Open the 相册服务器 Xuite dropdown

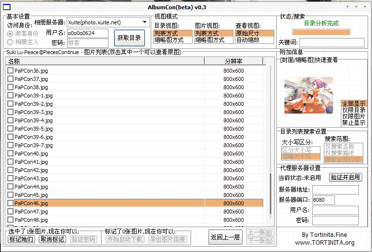click(x=108, y=22)
